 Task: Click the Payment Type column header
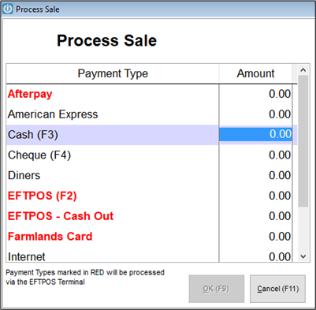tap(113, 73)
